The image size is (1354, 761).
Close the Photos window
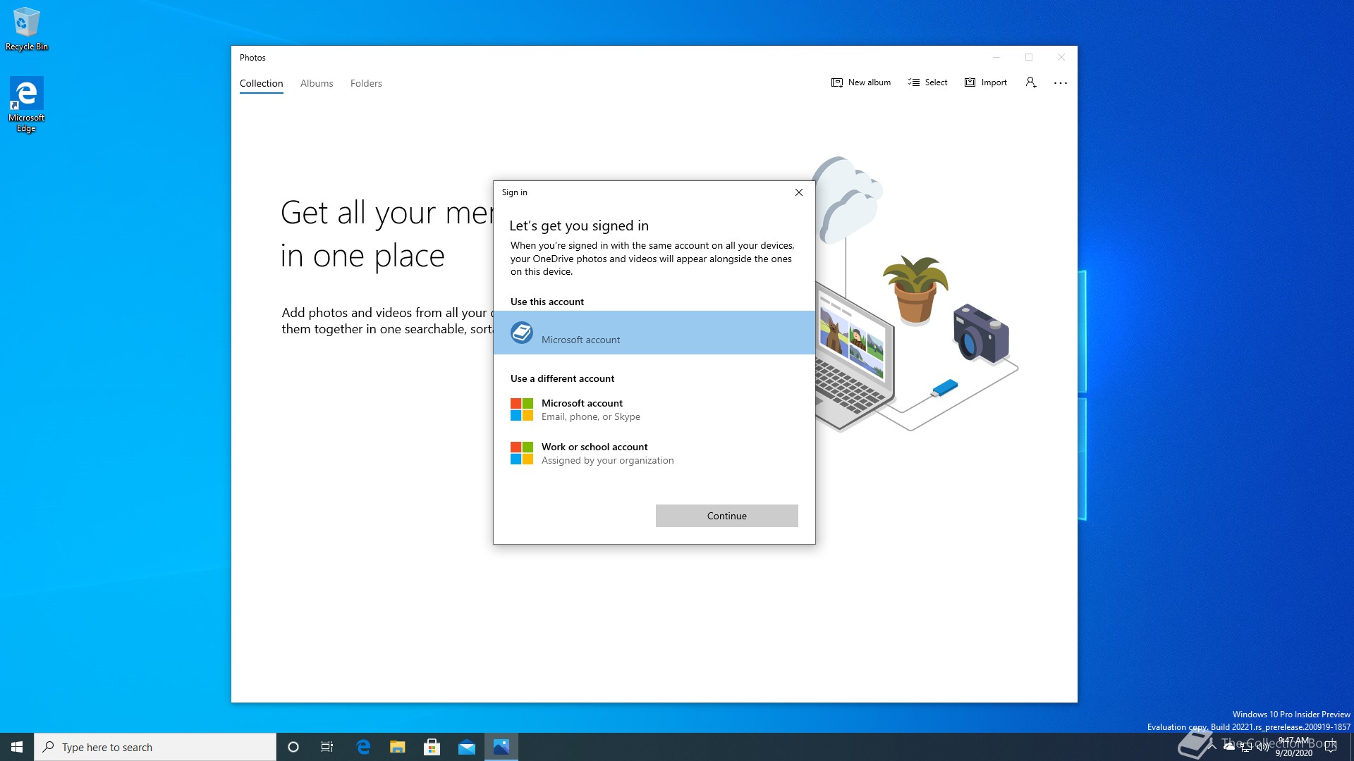pos(1061,57)
